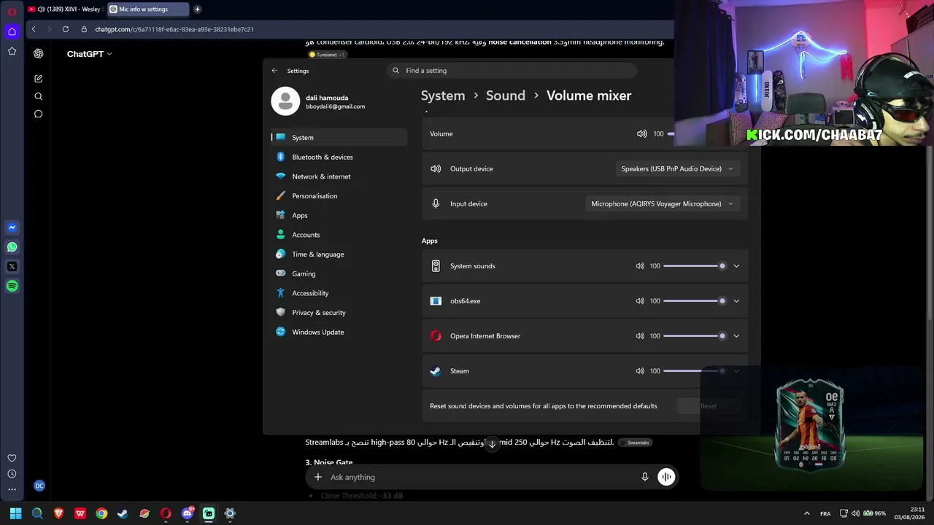934x525 pixels.
Task: Expand the obs64.exe row chevron
Action: pos(736,301)
